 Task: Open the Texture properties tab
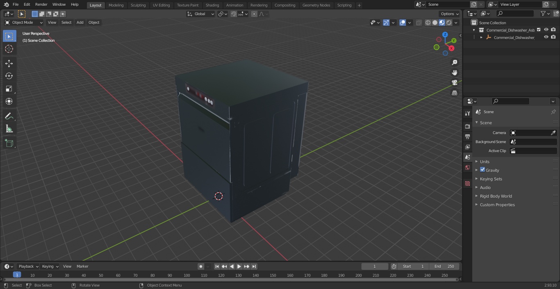pyautogui.click(x=467, y=183)
